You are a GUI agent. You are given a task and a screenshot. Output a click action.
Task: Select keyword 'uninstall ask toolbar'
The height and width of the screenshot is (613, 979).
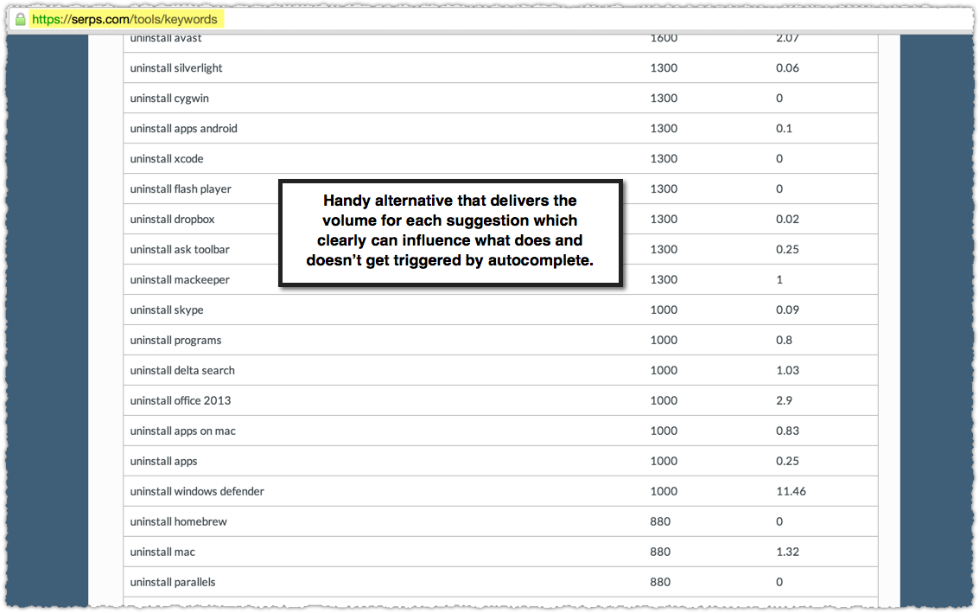(180, 249)
